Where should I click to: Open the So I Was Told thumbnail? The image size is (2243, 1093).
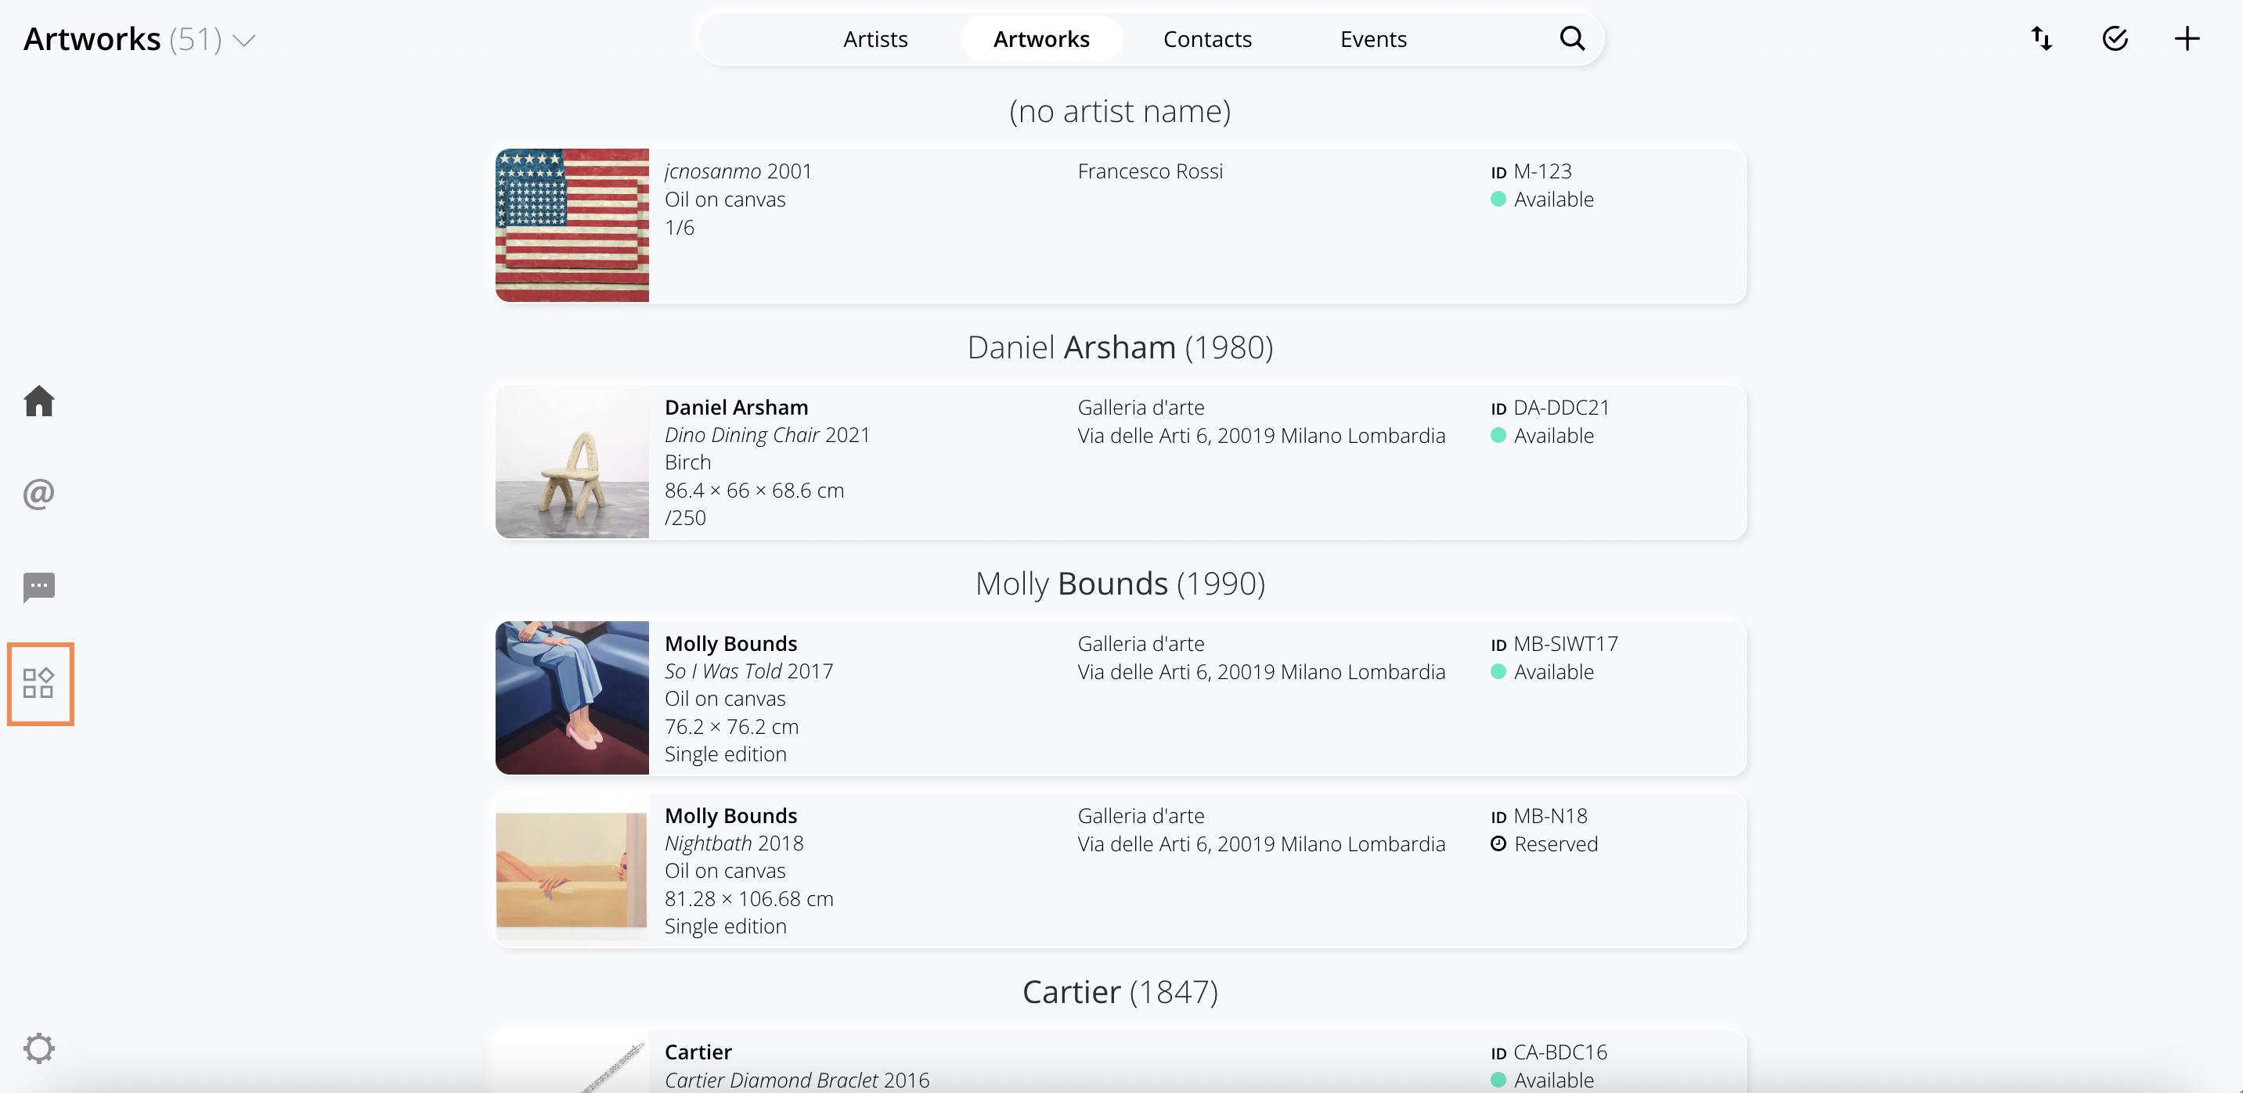572,698
